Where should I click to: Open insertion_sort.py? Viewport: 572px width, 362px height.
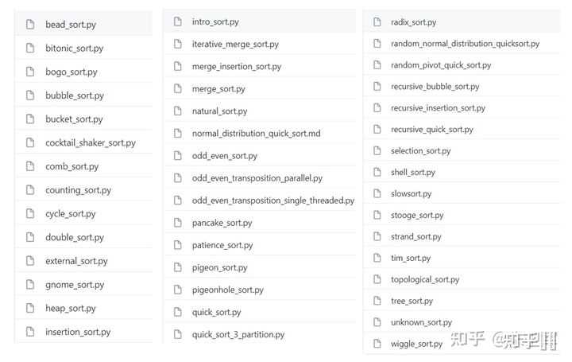78,332
